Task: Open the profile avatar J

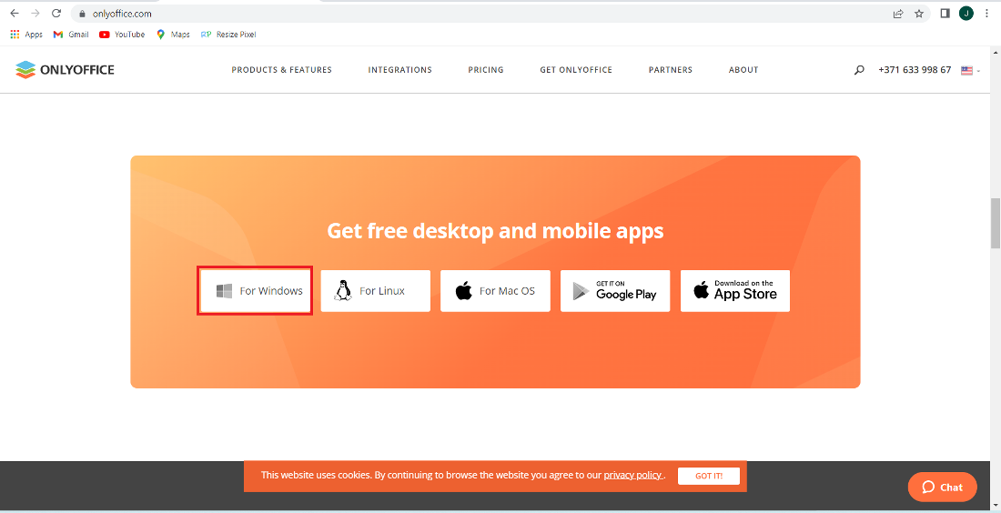Action: pos(966,14)
